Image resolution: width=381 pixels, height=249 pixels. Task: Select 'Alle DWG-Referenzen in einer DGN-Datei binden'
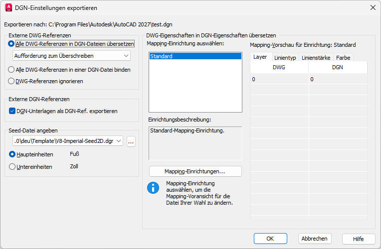(x=12, y=70)
